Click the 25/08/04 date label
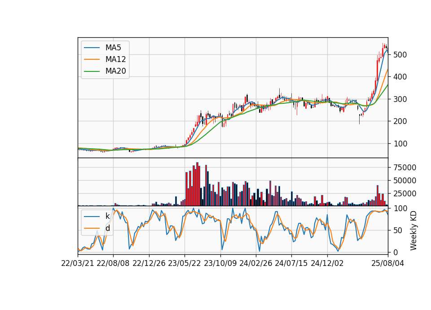The image size is (431, 310). tap(387, 263)
